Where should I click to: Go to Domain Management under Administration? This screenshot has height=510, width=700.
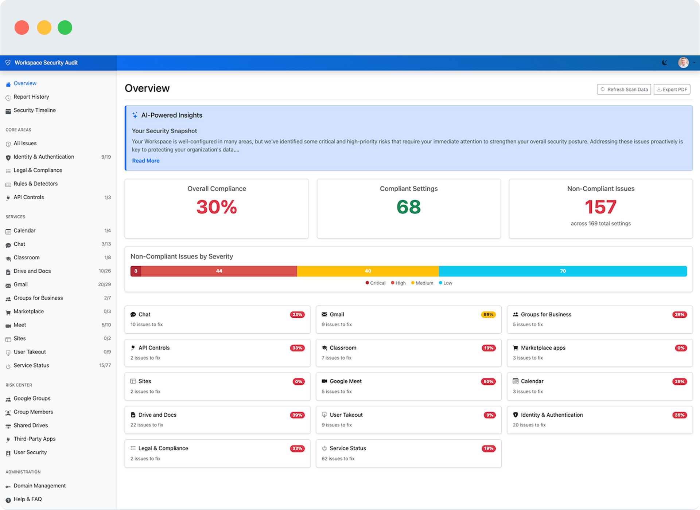coord(39,486)
